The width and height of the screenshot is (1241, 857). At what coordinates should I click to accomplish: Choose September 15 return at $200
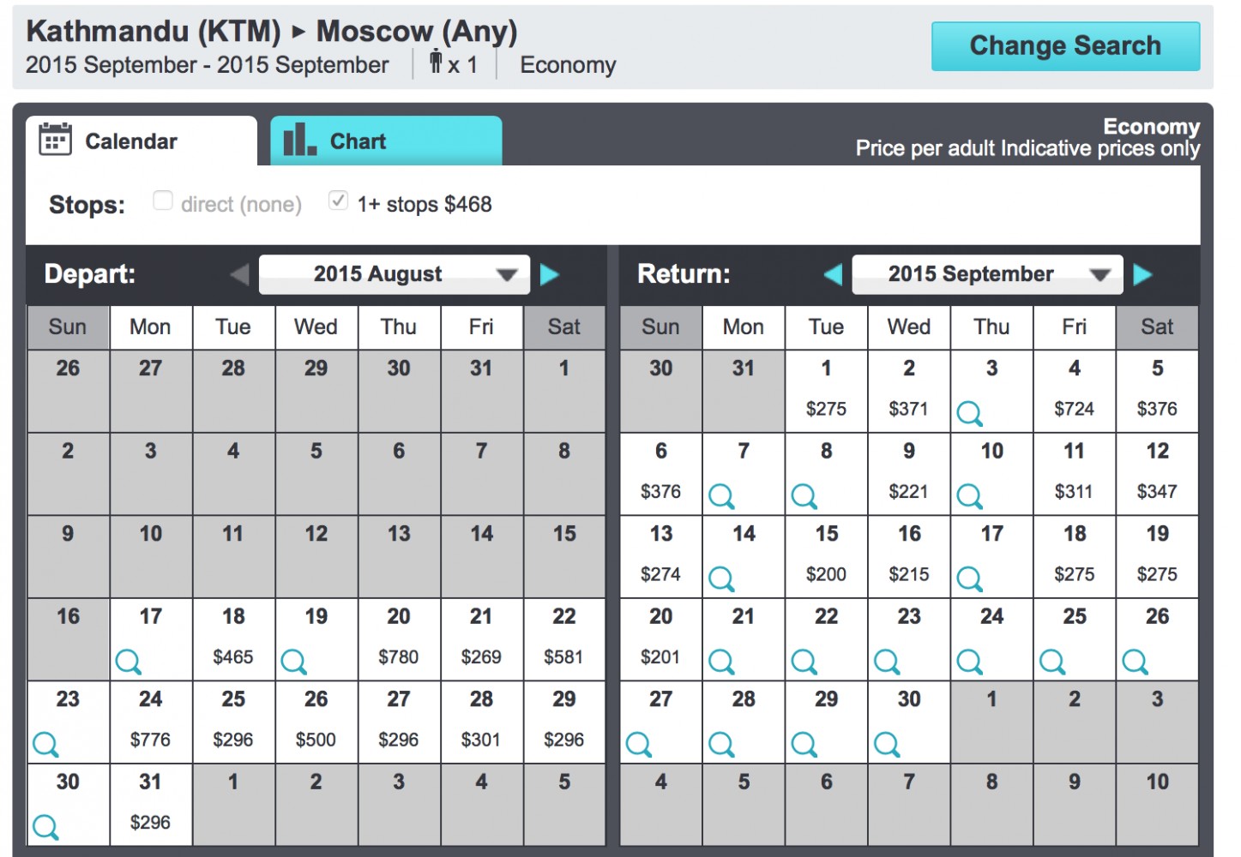826,556
